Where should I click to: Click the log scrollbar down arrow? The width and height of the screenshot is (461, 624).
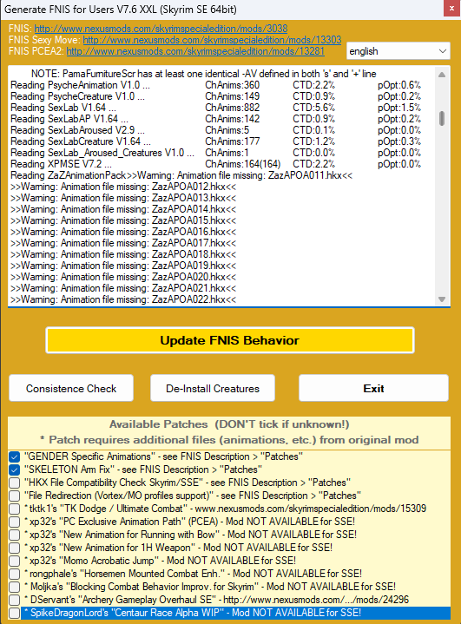pyautogui.click(x=442, y=299)
